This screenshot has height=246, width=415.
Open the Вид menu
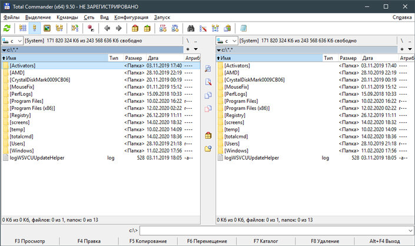click(104, 18)
